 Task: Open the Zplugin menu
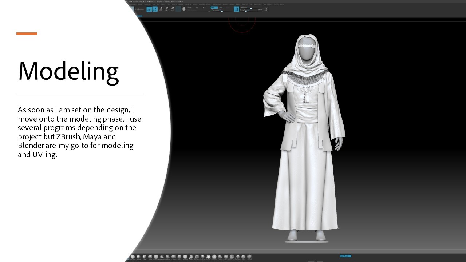(269, 4)
